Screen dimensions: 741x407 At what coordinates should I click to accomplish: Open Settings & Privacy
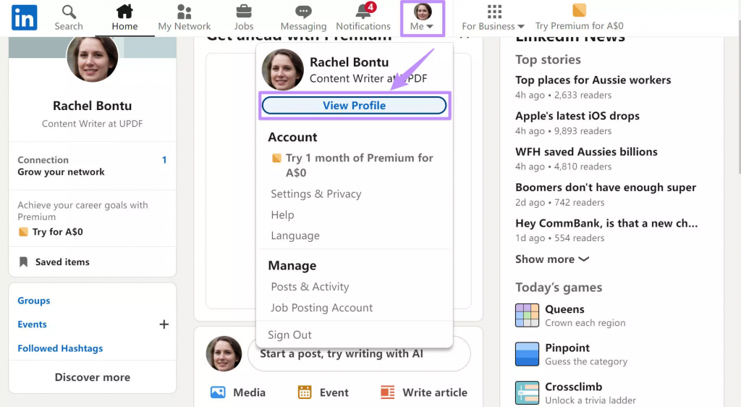click(316, 194)
